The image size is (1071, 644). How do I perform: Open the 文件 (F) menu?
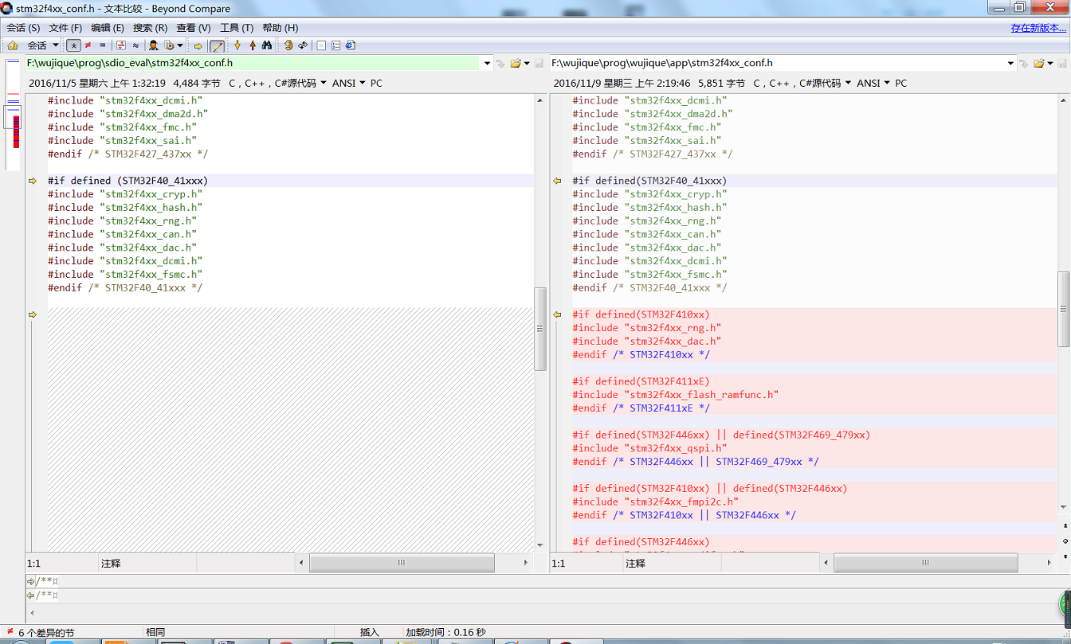pos(65,28)
